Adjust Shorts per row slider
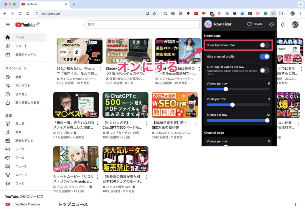305x209 pixels. 238,120
